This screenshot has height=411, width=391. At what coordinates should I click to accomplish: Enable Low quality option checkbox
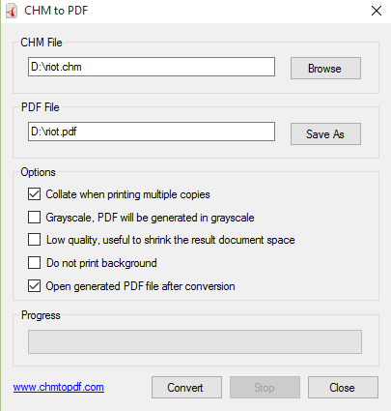pos(34,240)
